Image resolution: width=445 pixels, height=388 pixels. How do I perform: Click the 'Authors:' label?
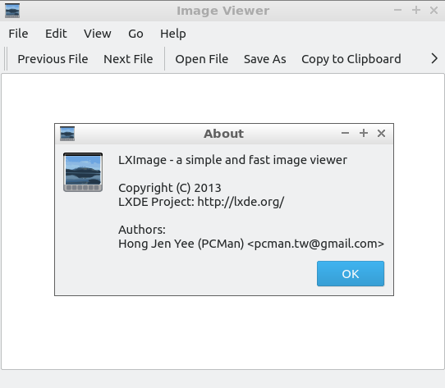point(142,230)
